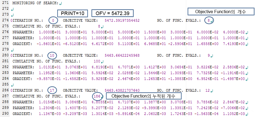
Task: Click the PRINT=10 annotation box
Action: [72, 13]
